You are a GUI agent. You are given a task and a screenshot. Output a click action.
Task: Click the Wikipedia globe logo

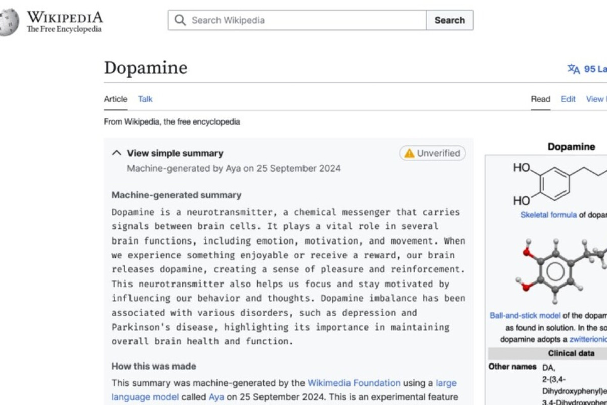pos(9,21)
